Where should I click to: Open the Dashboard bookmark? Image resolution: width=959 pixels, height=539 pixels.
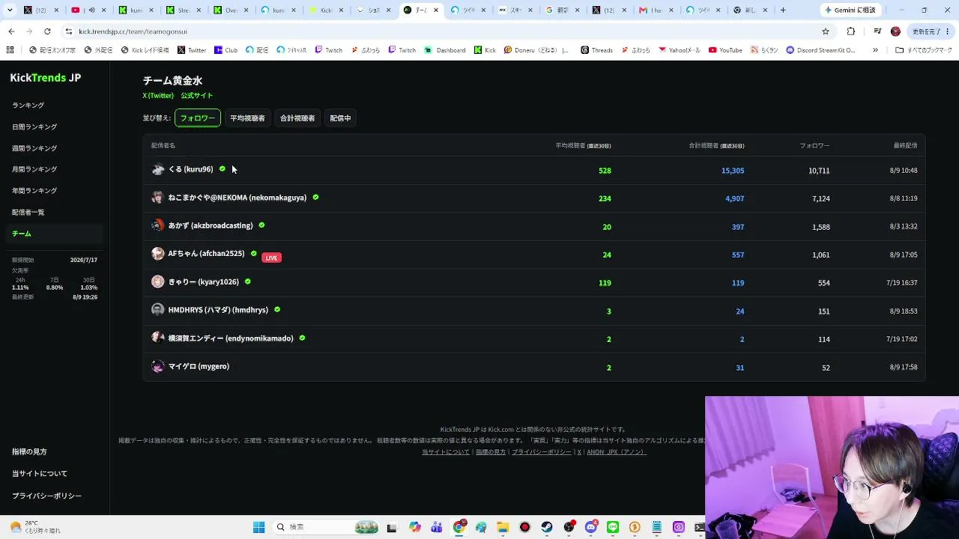445,50
